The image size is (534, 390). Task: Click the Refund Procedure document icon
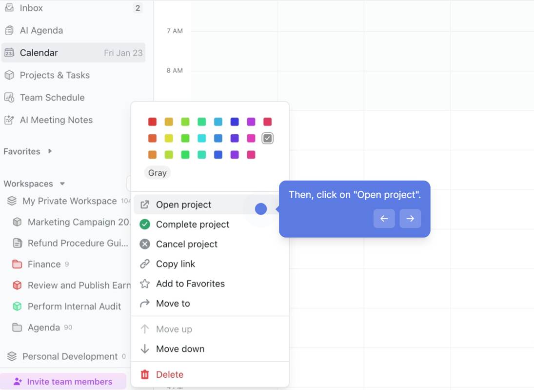coord(17,243)
